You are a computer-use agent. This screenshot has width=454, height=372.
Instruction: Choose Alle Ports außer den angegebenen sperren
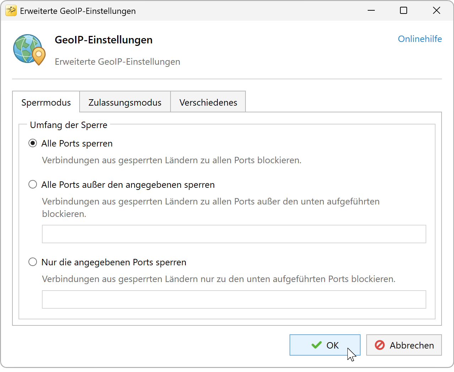[x=33, y=185]
